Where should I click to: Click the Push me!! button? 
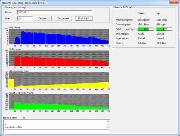84,19
